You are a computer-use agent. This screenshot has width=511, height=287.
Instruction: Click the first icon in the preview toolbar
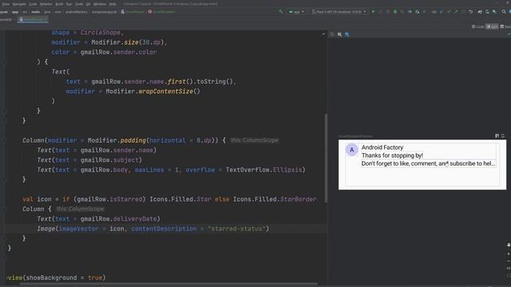pyautogui.click(x=332, y=34)
